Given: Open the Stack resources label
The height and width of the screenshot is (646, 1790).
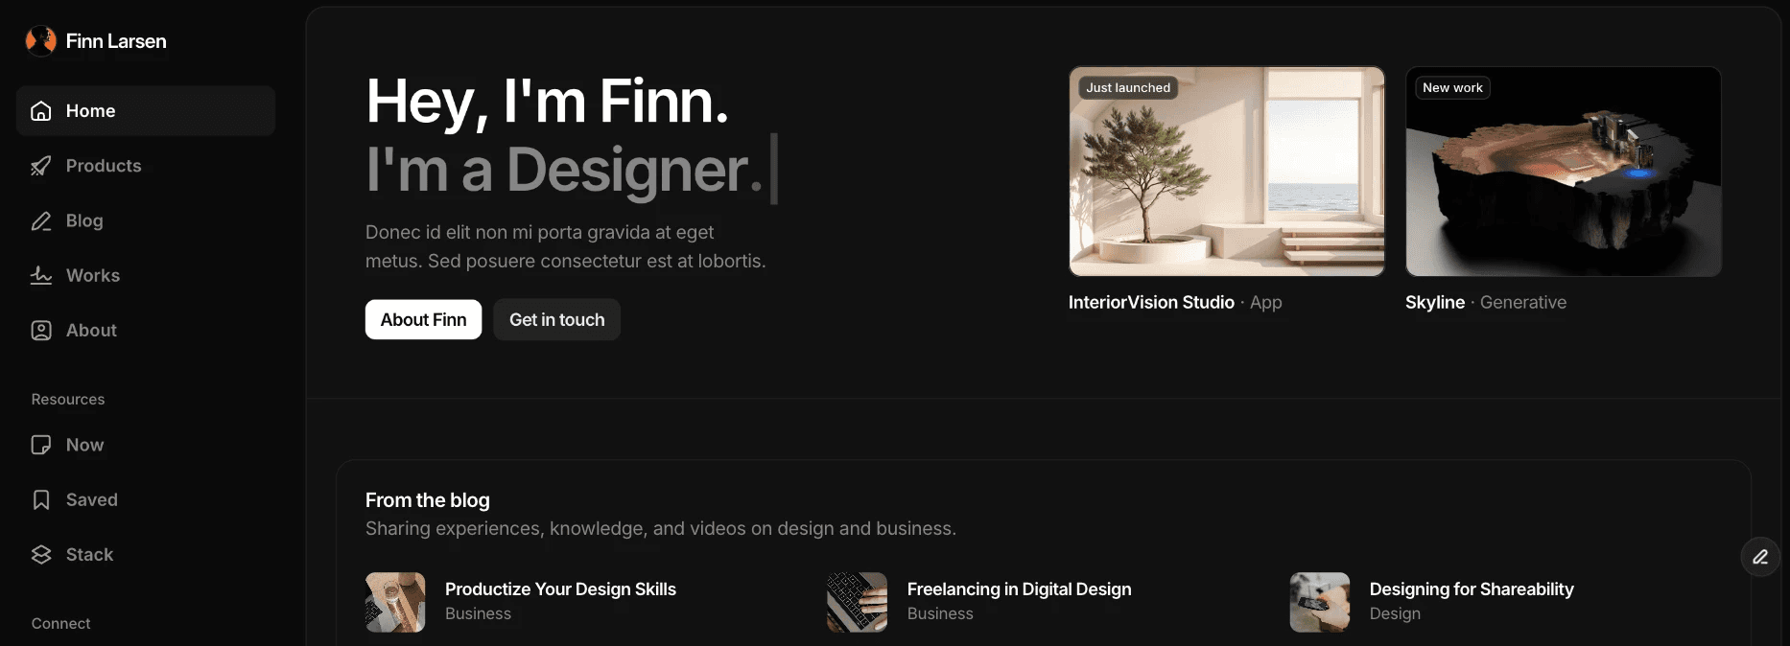Looking at the screenshot, I should pyautogui.click(x=89, y=554).
